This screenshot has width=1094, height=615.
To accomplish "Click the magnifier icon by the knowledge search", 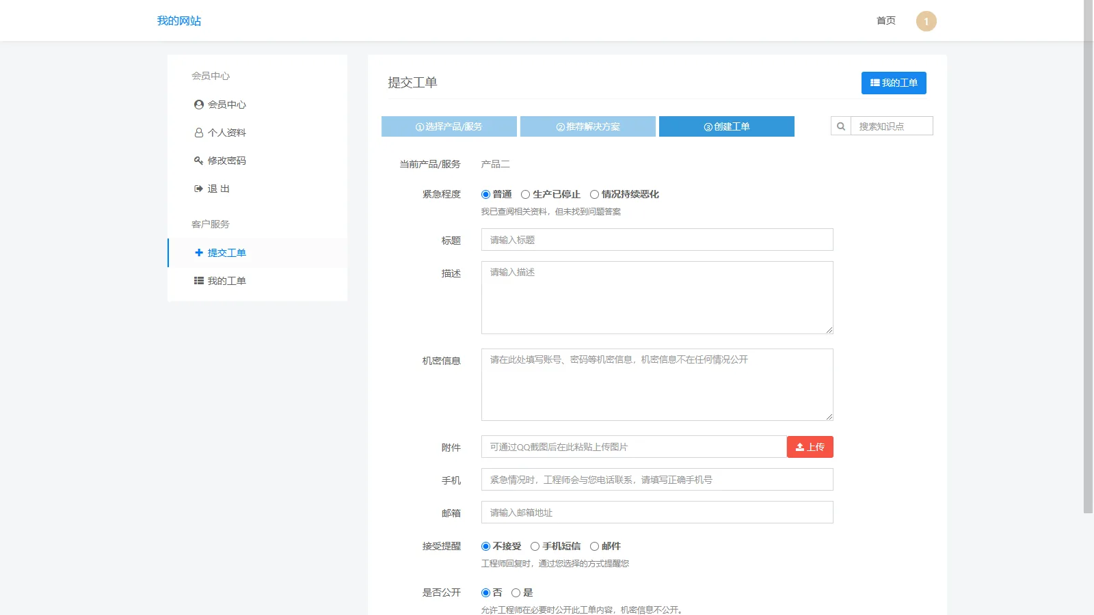I will 840,126.
